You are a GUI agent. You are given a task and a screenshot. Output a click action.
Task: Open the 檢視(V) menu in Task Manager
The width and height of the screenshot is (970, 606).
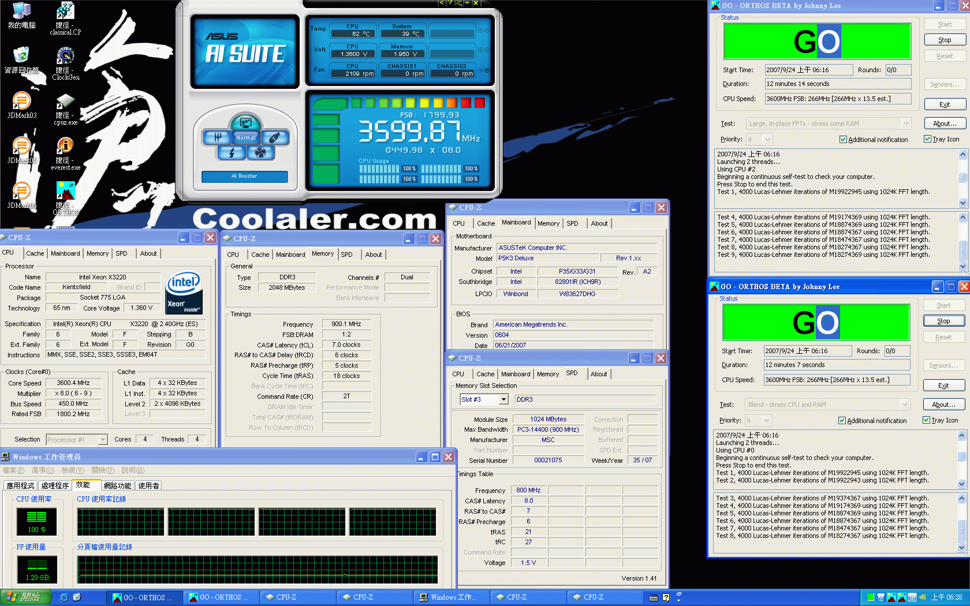click(x=73, y=470)
